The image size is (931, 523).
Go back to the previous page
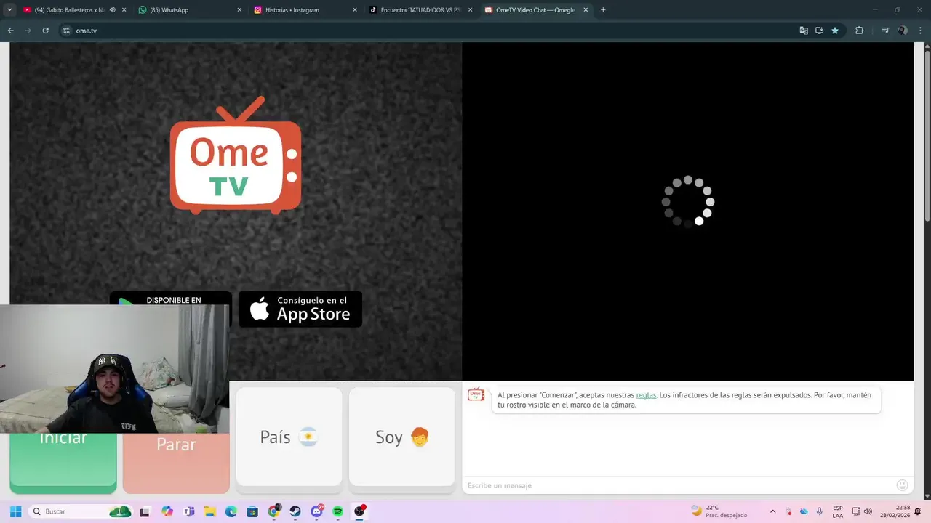coord(10,31)
